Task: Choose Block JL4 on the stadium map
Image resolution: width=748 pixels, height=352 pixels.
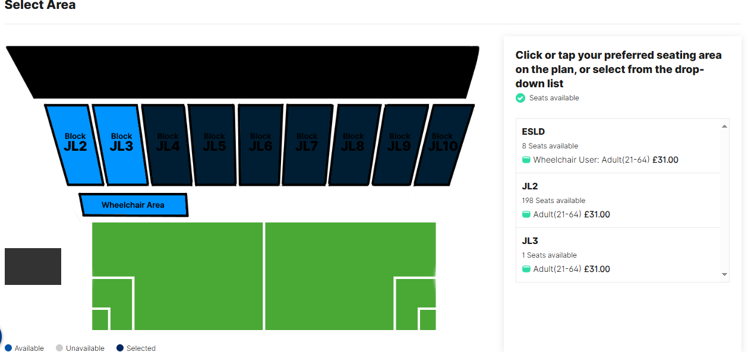Action: [168, 144]
